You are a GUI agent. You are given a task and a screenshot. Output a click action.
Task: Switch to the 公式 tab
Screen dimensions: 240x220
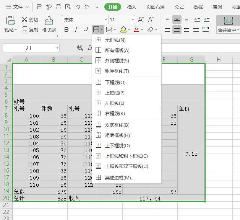click(x=179, y=7)
